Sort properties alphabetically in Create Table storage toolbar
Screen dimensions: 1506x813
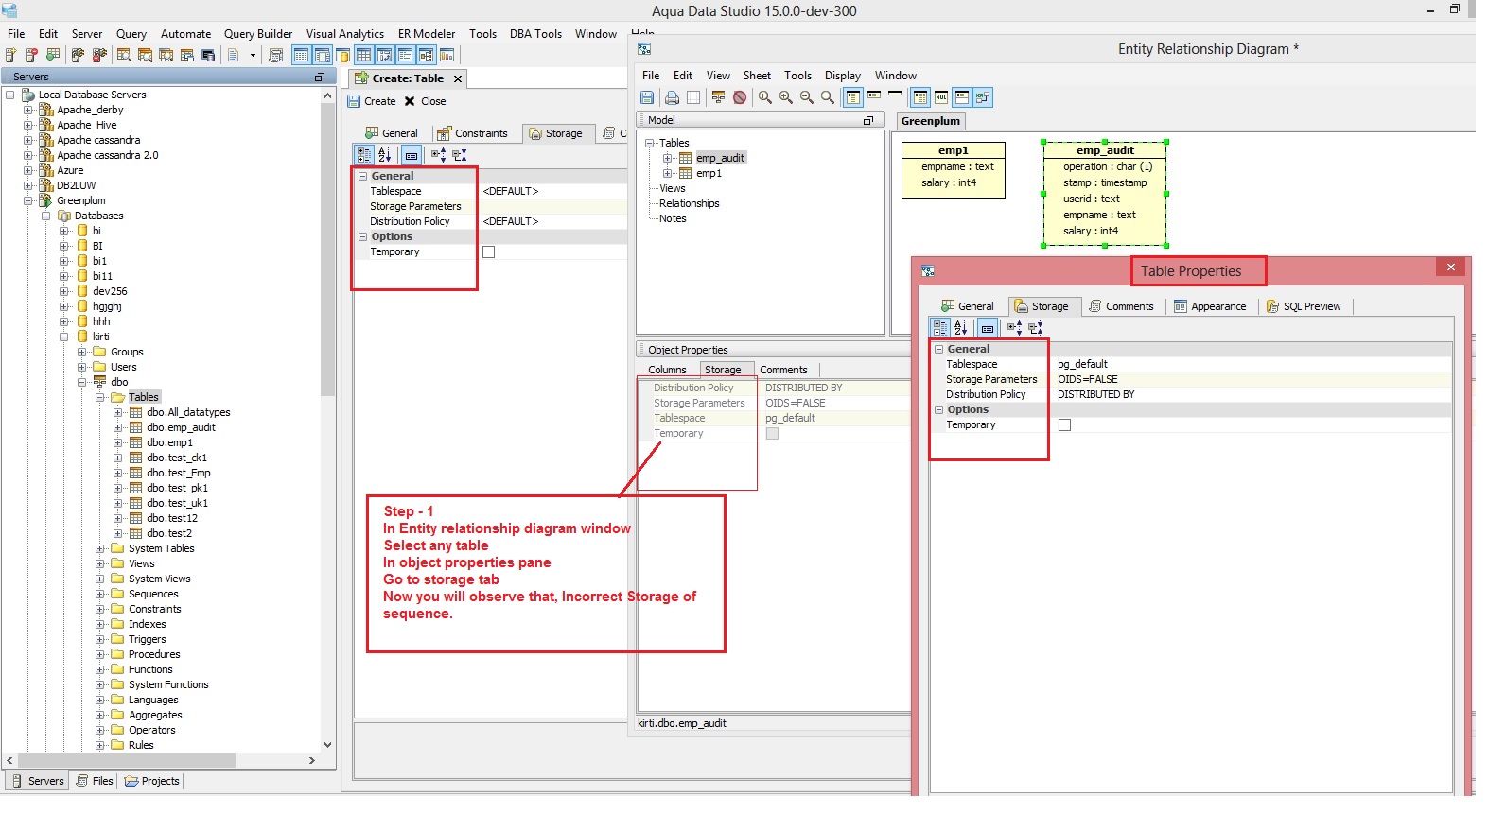[385, 155]
